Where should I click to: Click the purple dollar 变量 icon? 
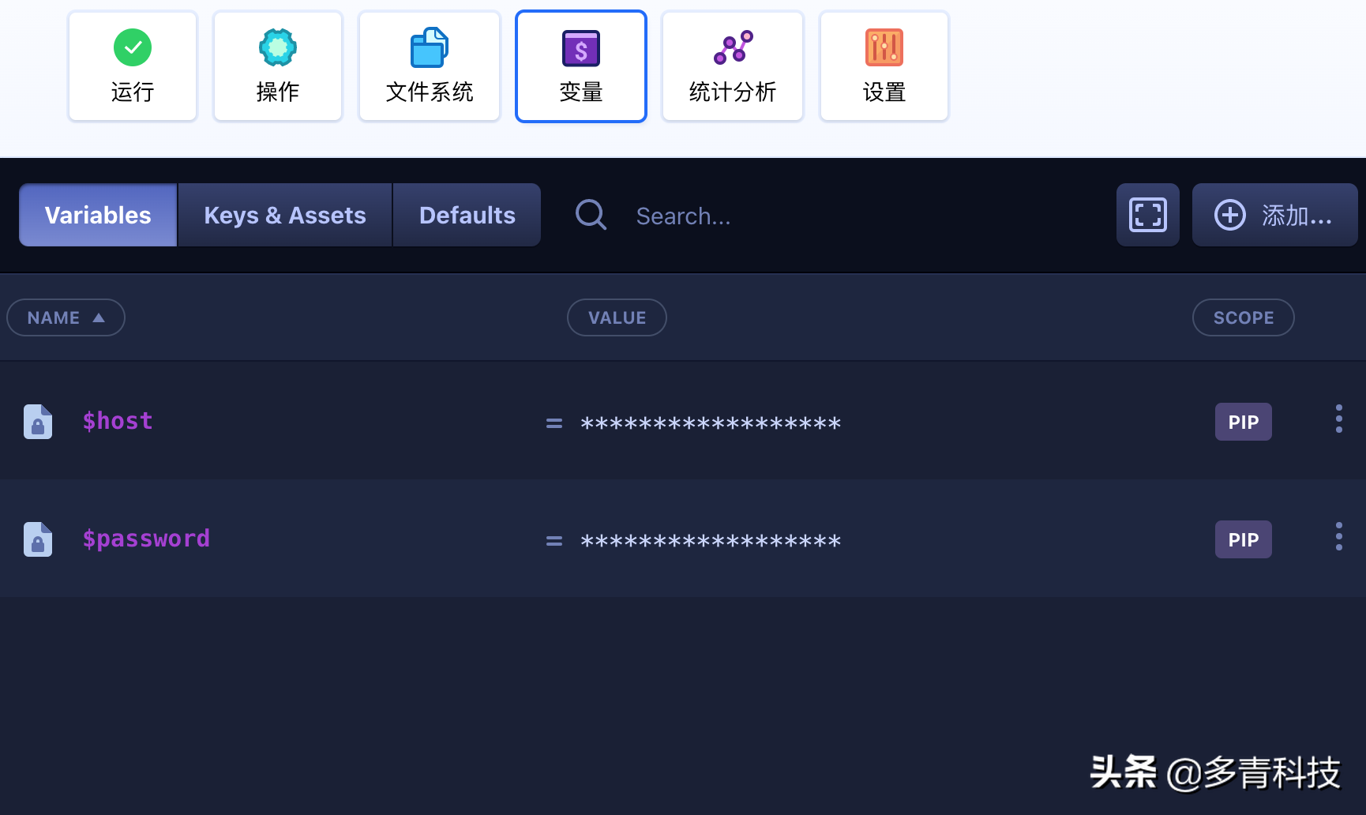[x=581, y=48]
